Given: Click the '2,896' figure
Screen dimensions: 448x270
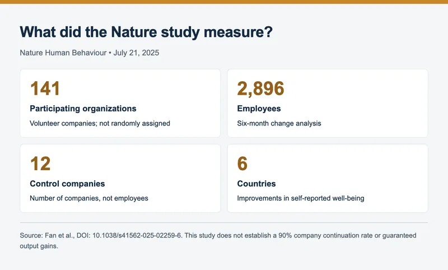Looking at the screenshot, I should click(x=260, y=89).
